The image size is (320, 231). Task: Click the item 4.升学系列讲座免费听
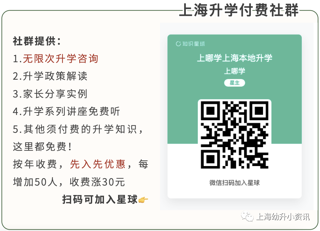(66, 111)
